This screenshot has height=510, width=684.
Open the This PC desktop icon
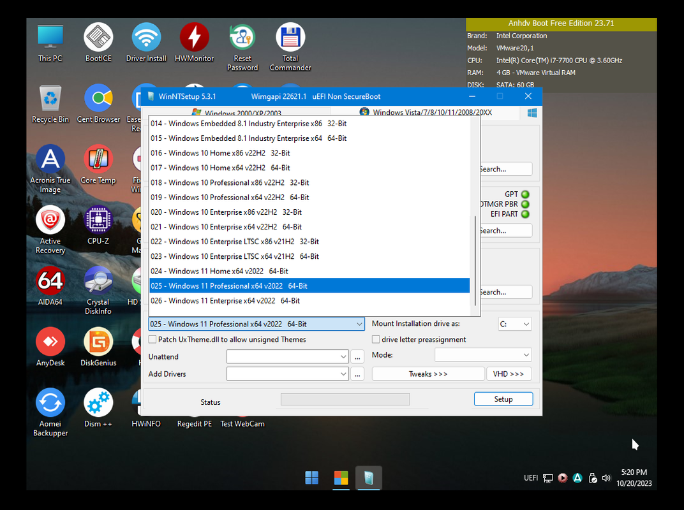(50, 43)
